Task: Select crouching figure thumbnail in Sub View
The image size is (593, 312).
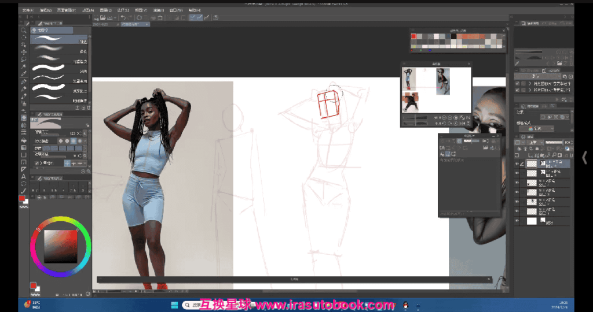Action: tap(411, 102)
